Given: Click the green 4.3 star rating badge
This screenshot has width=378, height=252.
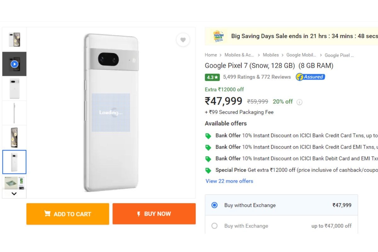Looking at the screenshot, I should click(x=212, y=77).
